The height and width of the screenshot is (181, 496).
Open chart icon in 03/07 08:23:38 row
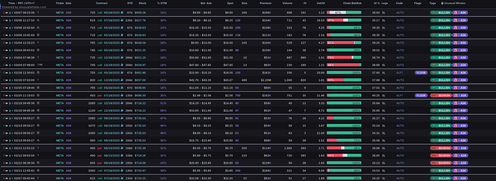point(122,13)
